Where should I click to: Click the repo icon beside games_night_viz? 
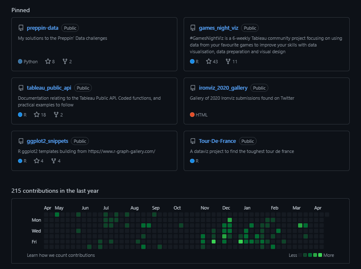[193, 28]
